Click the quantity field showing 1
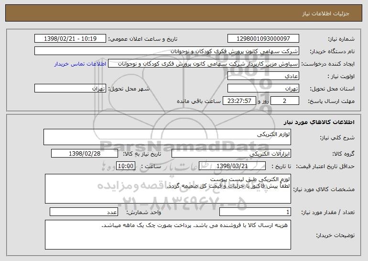Viewport: 368px width, 261px height. click(x=255, y=212)
